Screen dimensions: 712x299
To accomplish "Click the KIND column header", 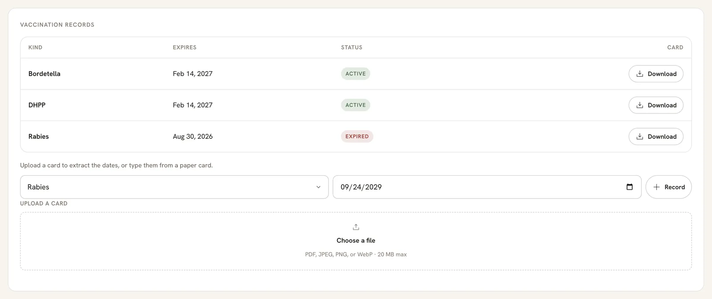I will click(x=36, y=47).
